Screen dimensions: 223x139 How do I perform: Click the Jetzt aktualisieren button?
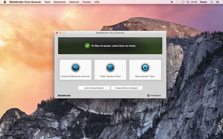(x=94, y=88)
